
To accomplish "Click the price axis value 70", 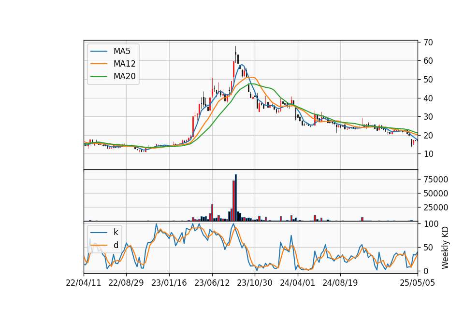I will click(428, 42).
